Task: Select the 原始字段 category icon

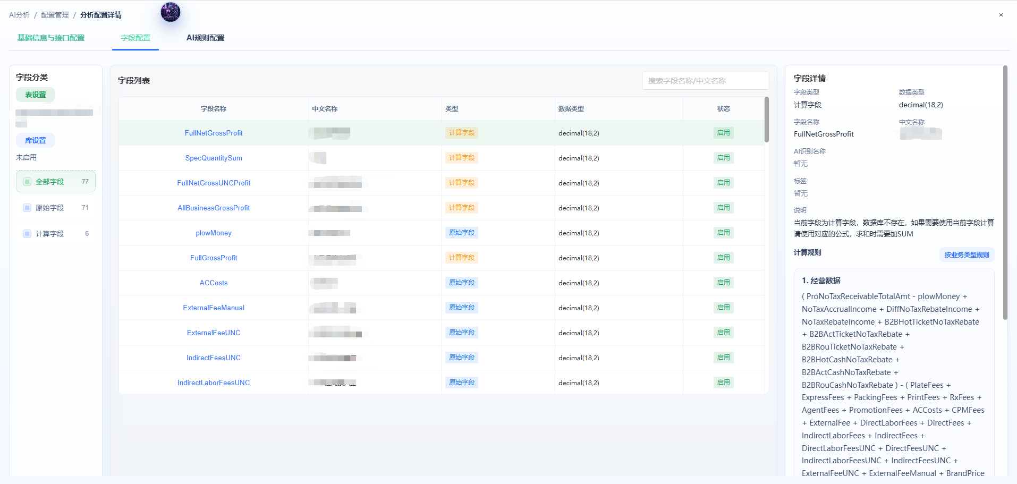Action: tap(27, 208)
